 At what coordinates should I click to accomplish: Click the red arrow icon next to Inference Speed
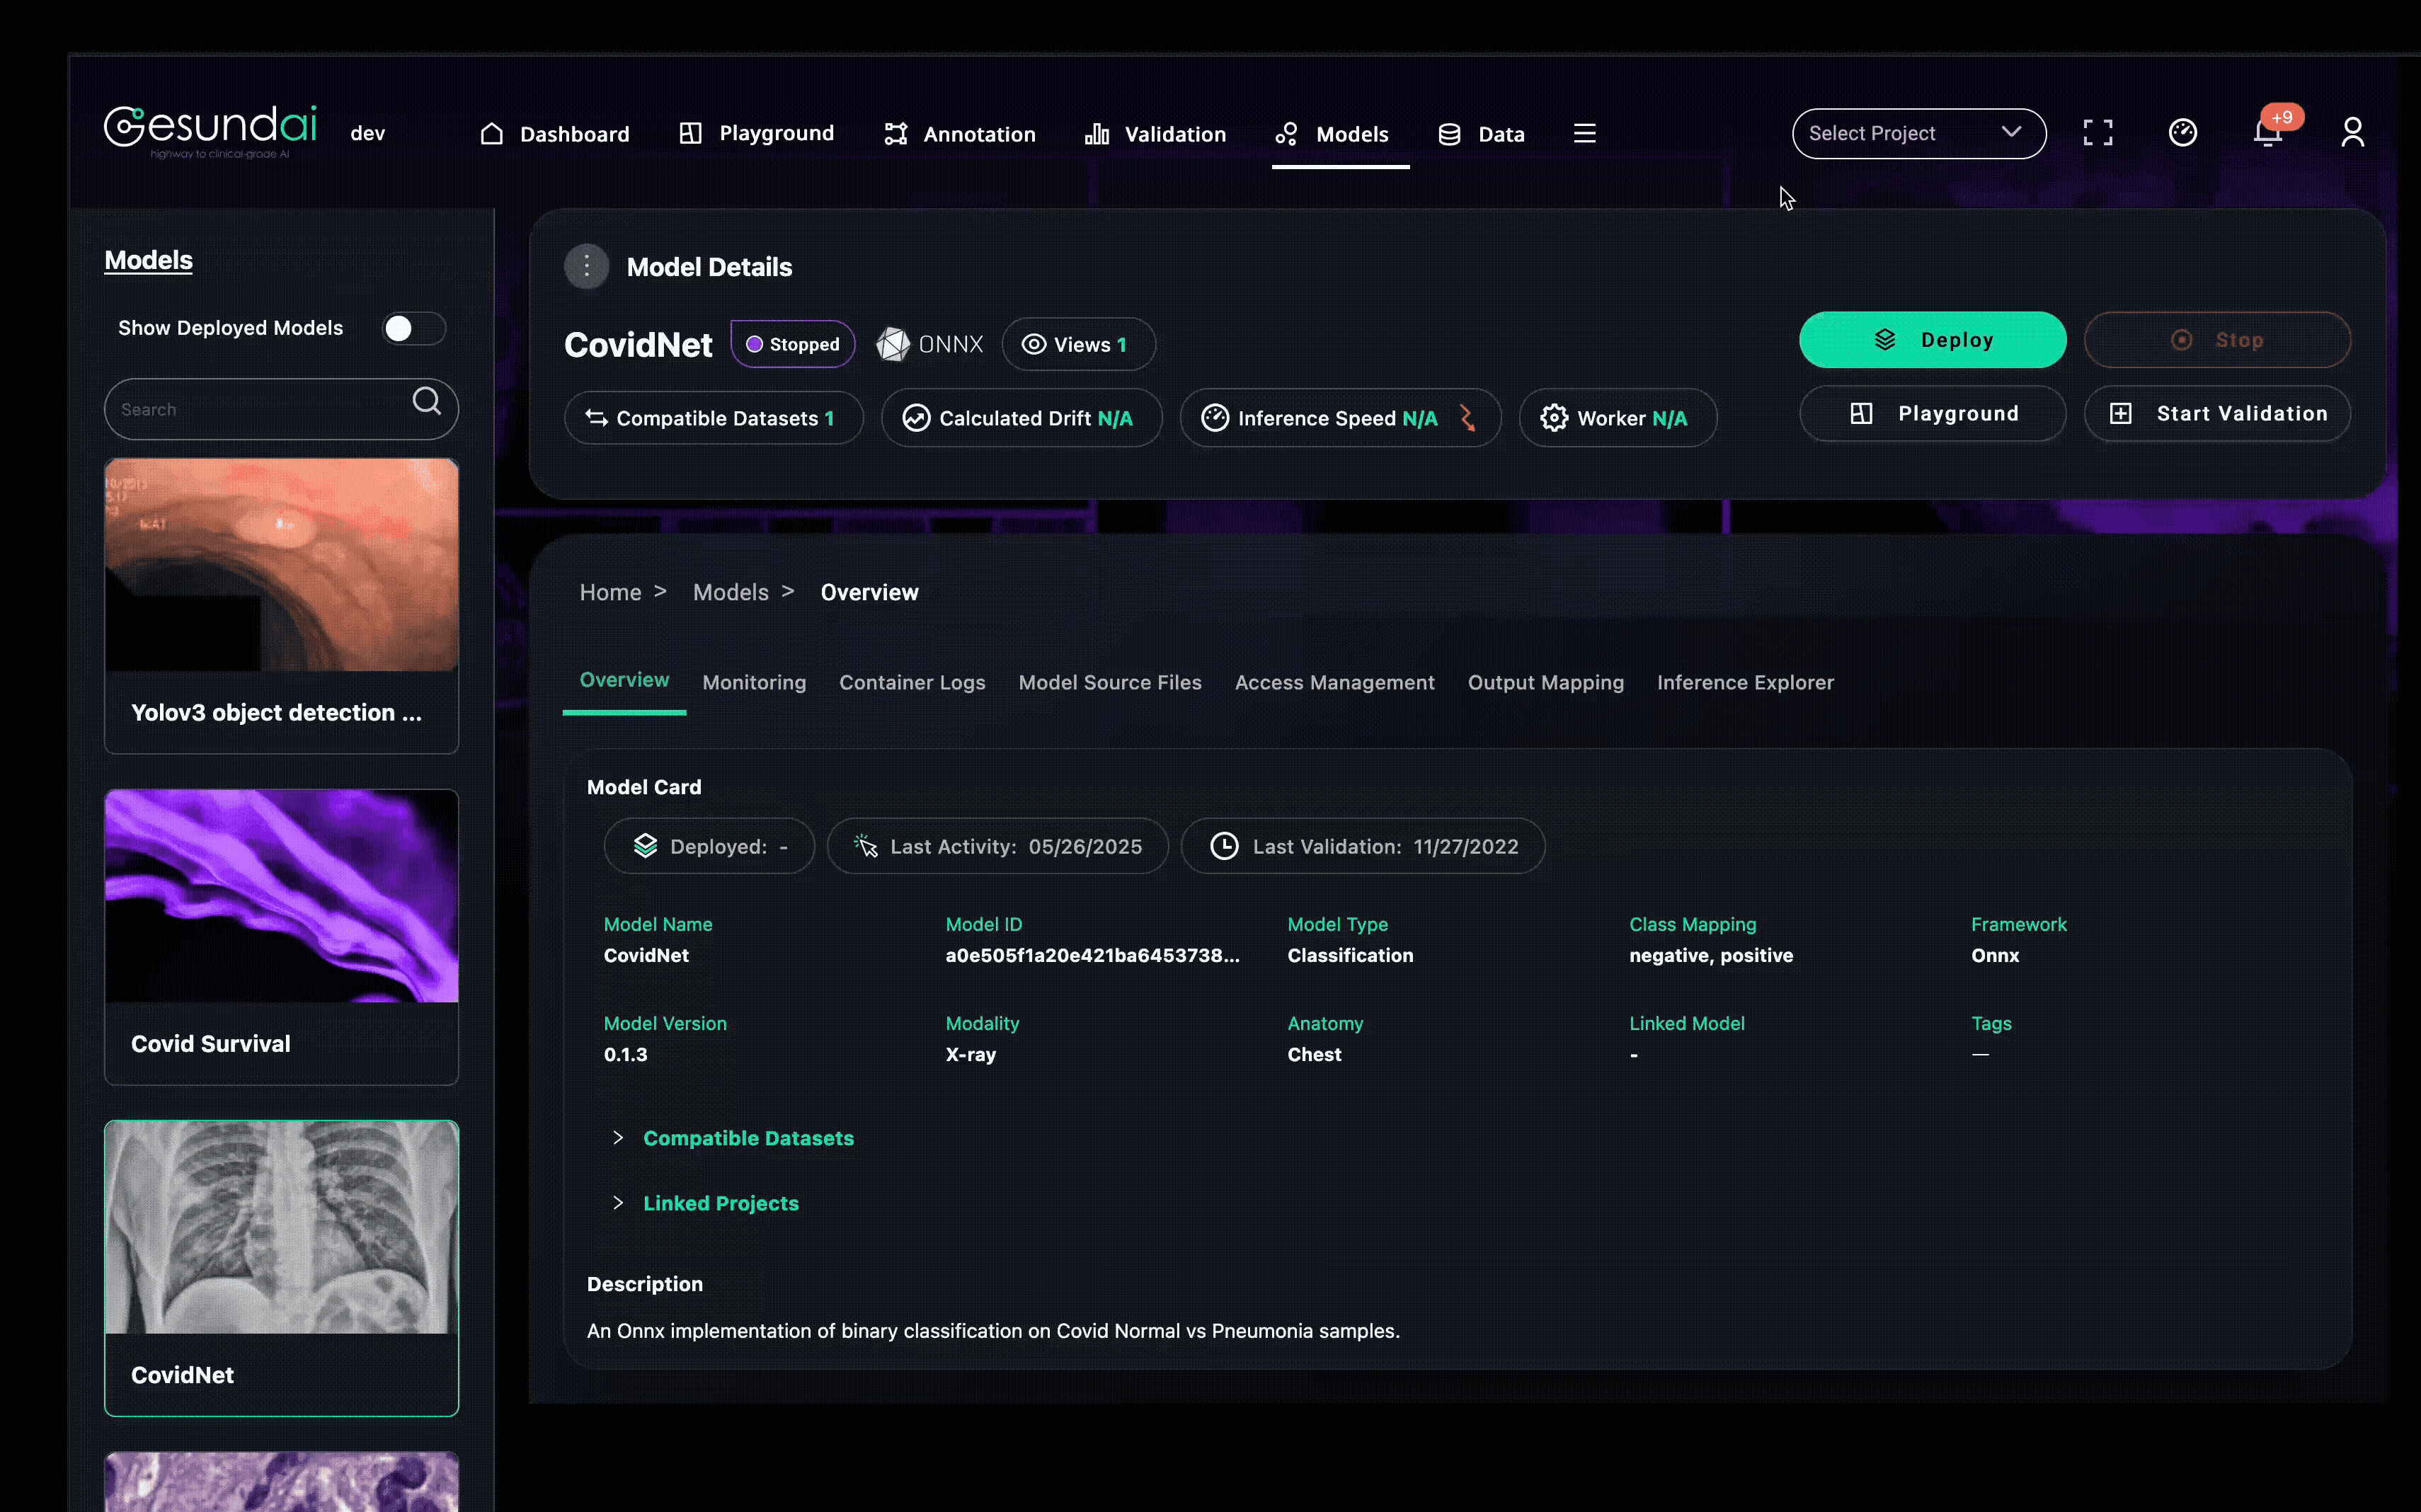tap(1467, 418)
